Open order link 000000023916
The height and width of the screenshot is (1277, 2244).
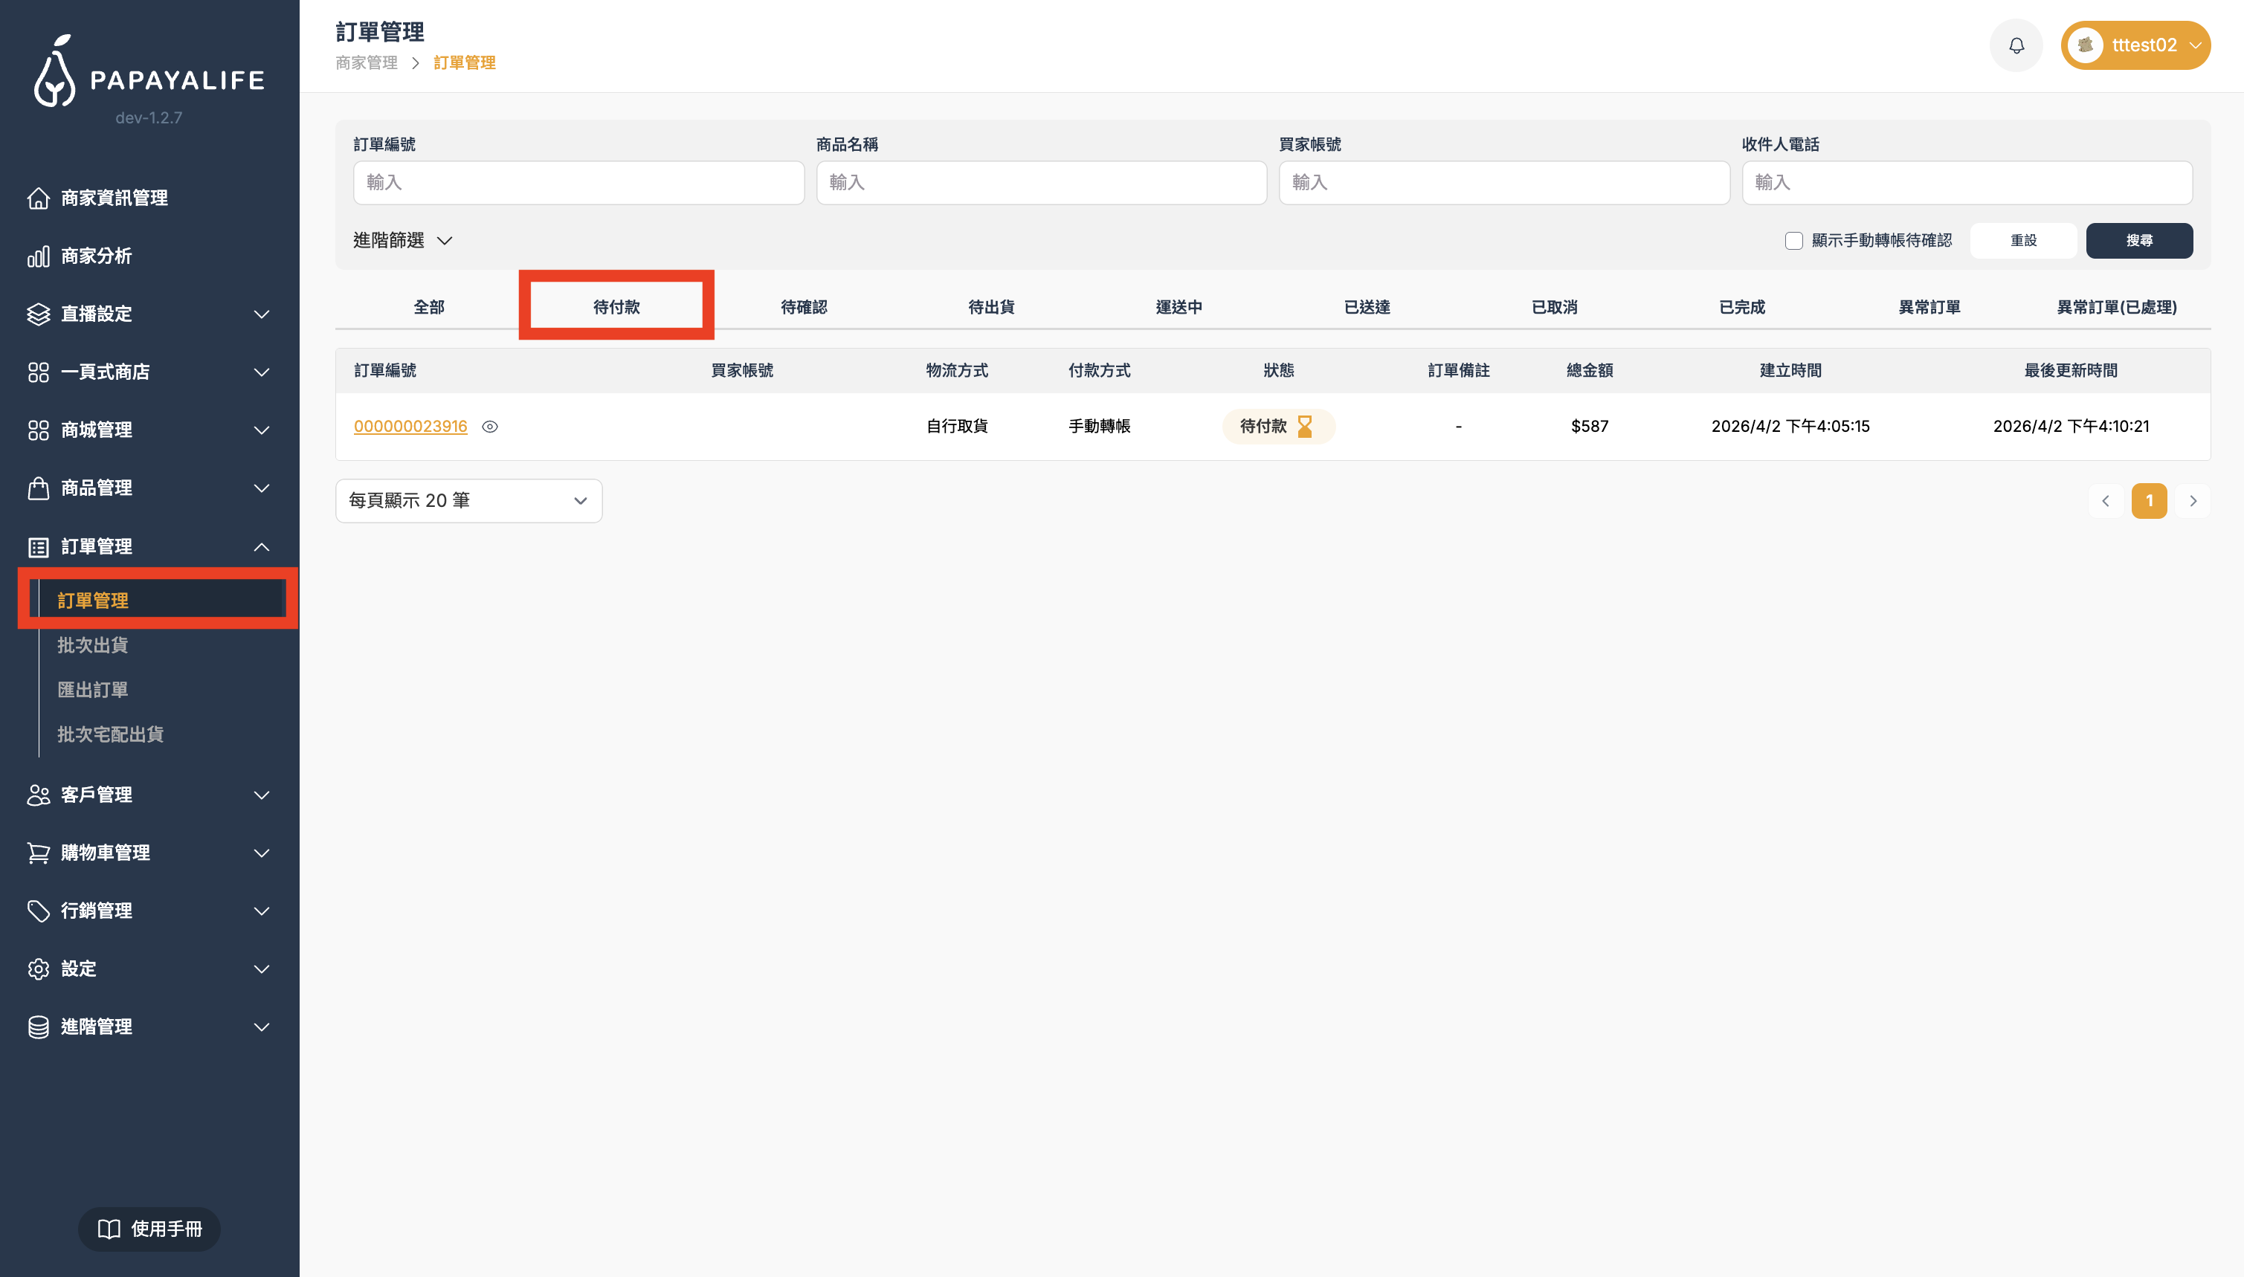(410, 426)
